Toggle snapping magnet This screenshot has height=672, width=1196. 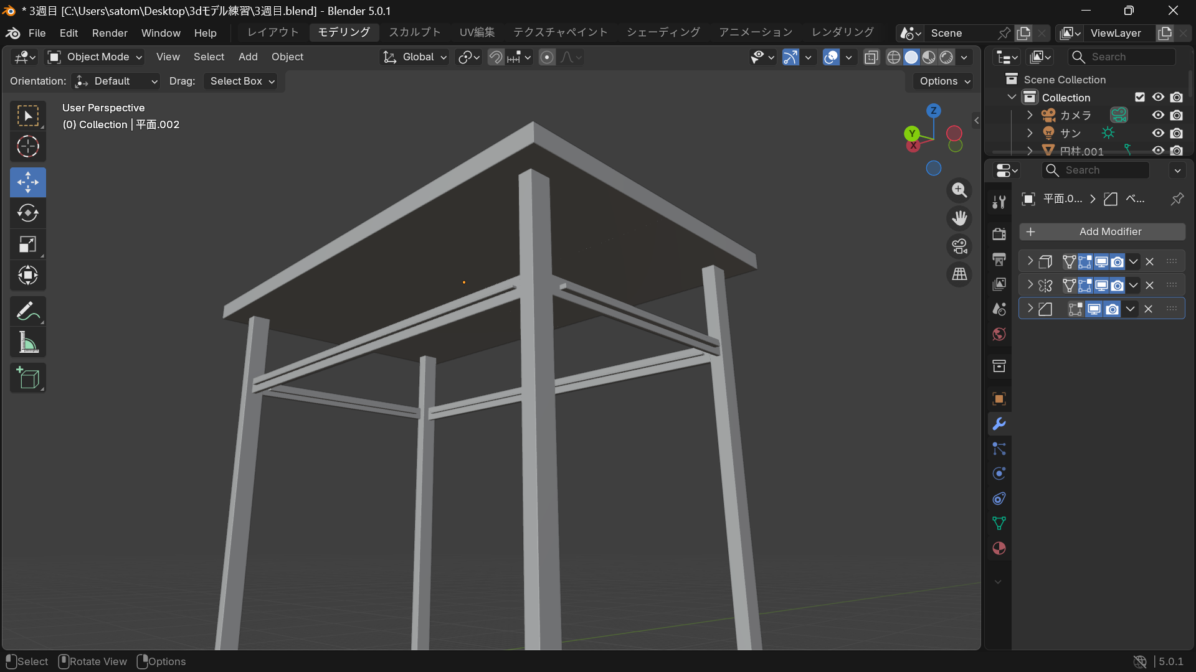click(495, 57)
